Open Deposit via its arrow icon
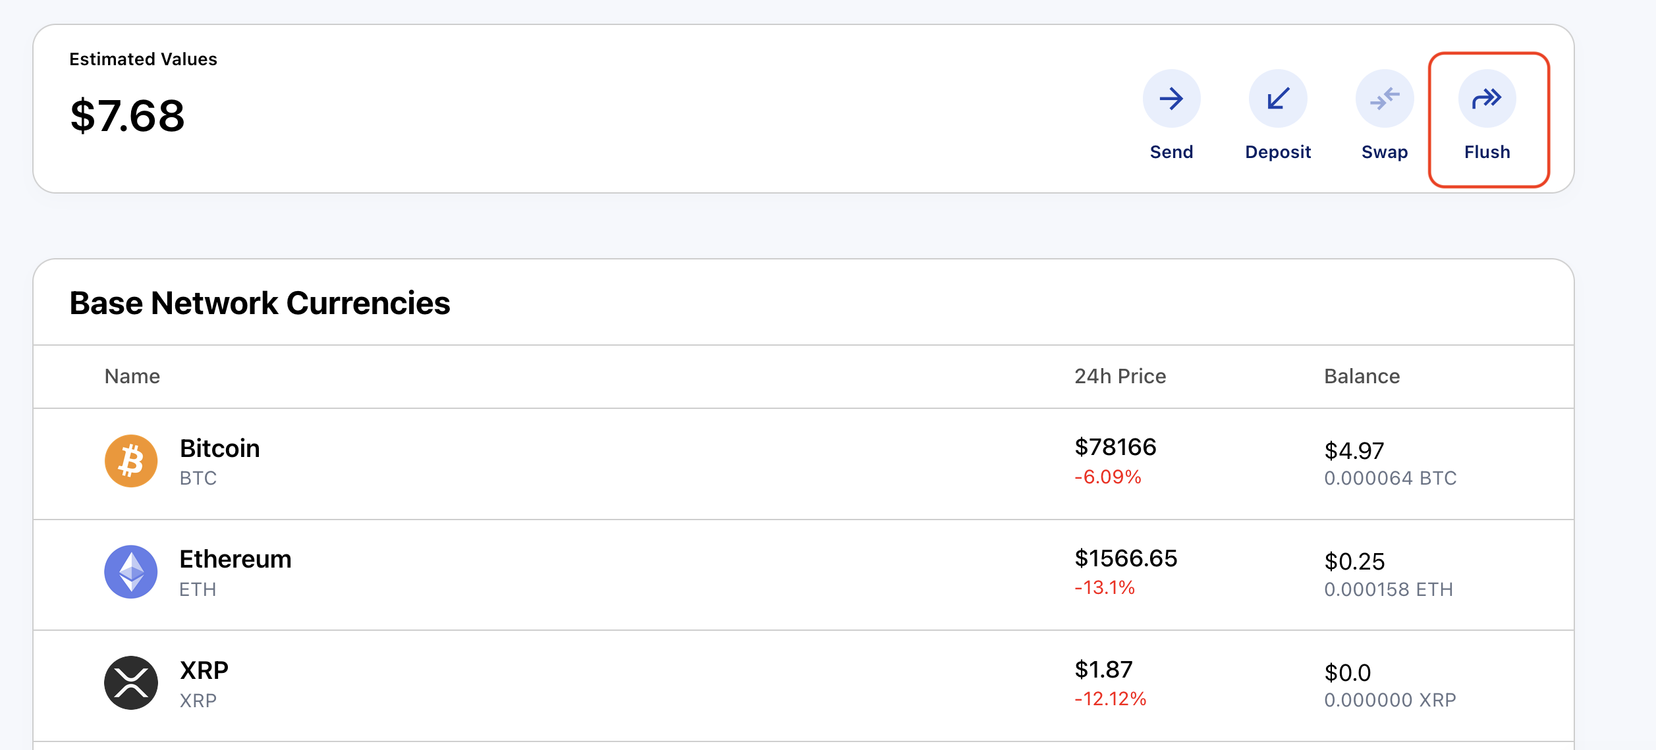 coord(1278,99)
